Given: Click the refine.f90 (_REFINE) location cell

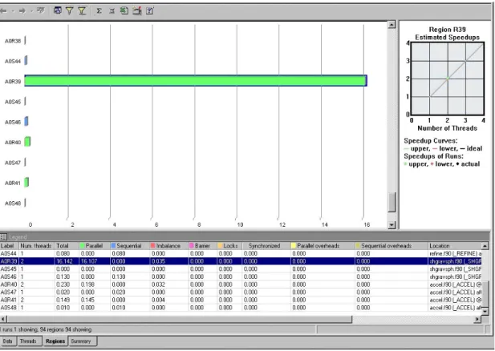Looking at the screenshot, I should [455, 253].
